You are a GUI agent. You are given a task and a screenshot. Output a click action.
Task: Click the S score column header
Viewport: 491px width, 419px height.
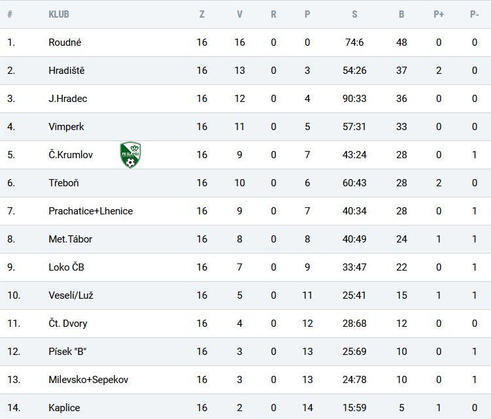pyautogui.click(x=354, y=14)
